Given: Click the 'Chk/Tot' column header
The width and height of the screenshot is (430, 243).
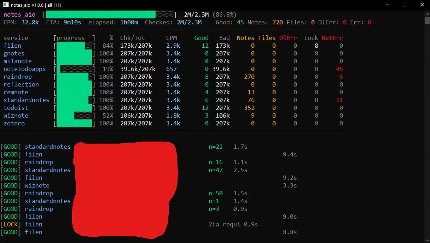Looking at the screenshot, I should click(133, 38).
